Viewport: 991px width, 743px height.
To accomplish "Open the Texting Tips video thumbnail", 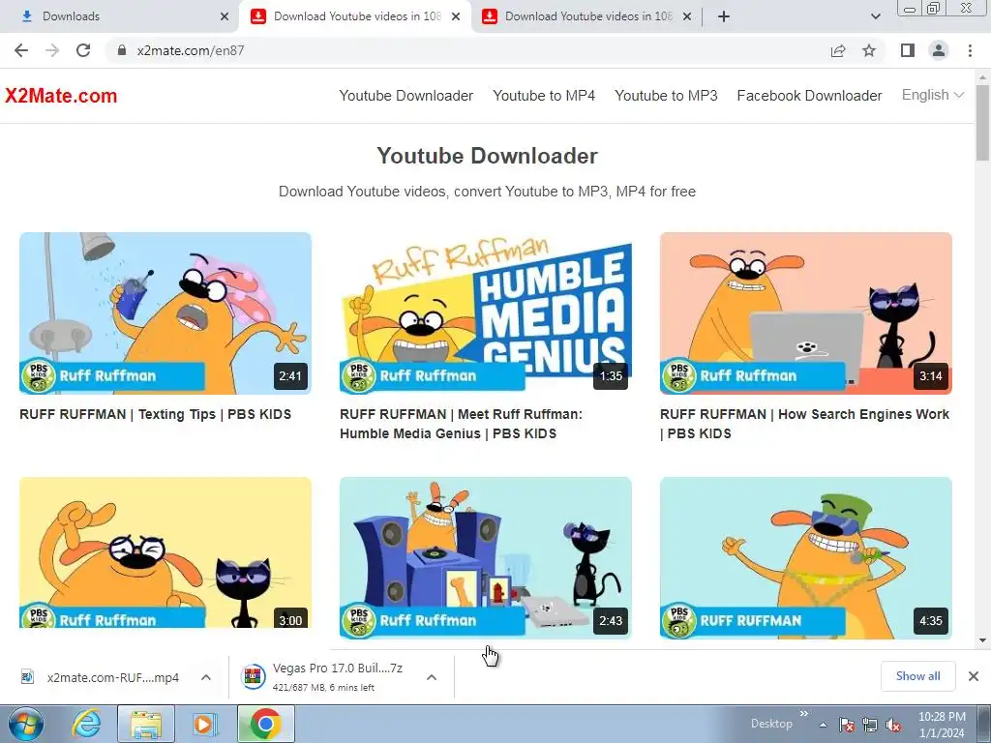I will tap(165, 313).
